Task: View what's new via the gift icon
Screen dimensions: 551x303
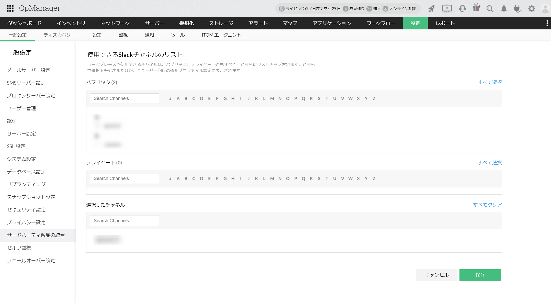Action: coord(476,8)
